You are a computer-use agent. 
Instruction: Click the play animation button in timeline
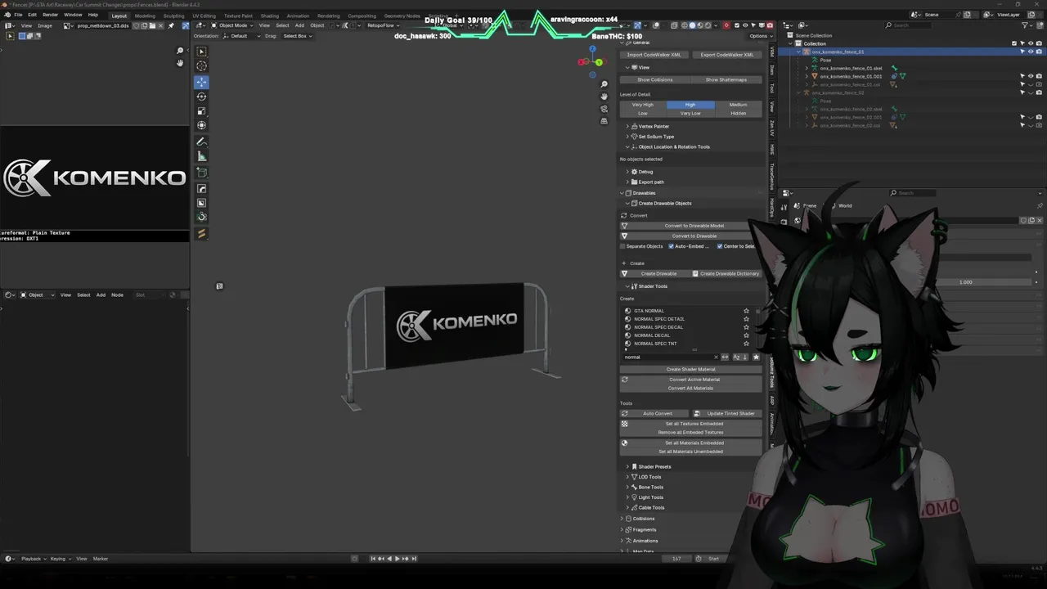point(398,559)
